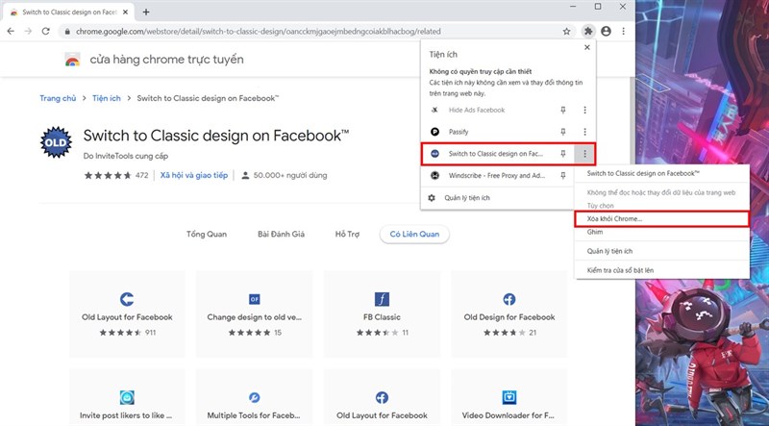The height and width of the screenshot is (426, 769).
Task: Go back with the browser back arrow
Action: 11,31
